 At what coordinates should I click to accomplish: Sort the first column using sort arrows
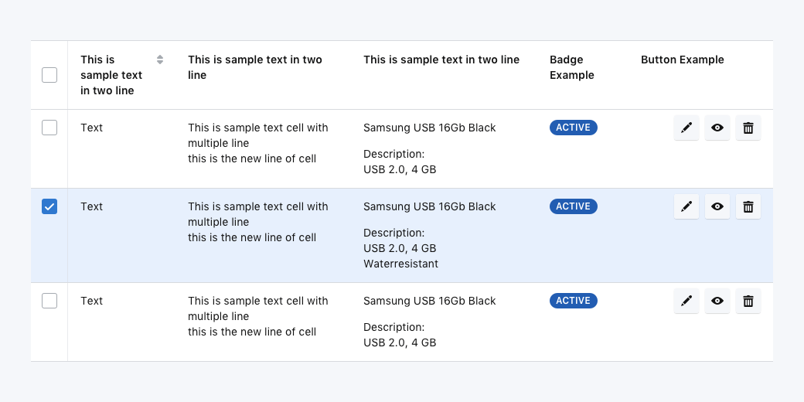point(160,60)
